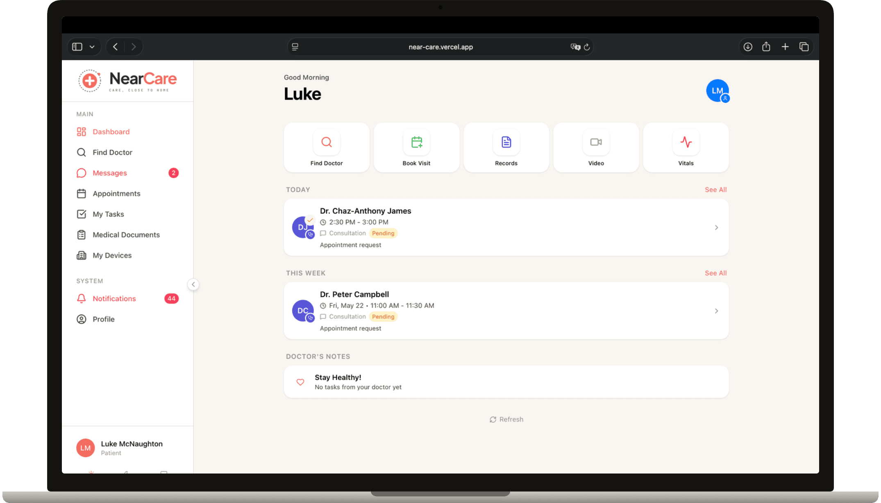Click the browser share icon
Viewport: 881px width, 503px height.
[766, 46]
